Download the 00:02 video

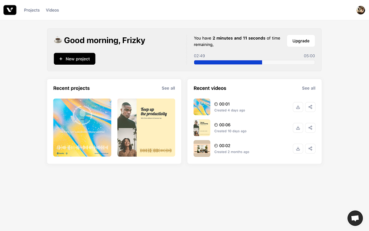coord(298,149)
